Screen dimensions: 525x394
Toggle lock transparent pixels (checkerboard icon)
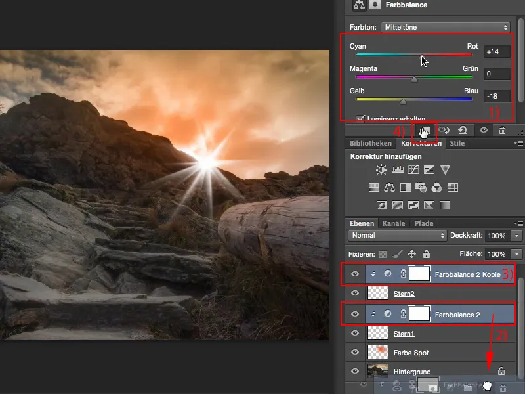point(383,254)
